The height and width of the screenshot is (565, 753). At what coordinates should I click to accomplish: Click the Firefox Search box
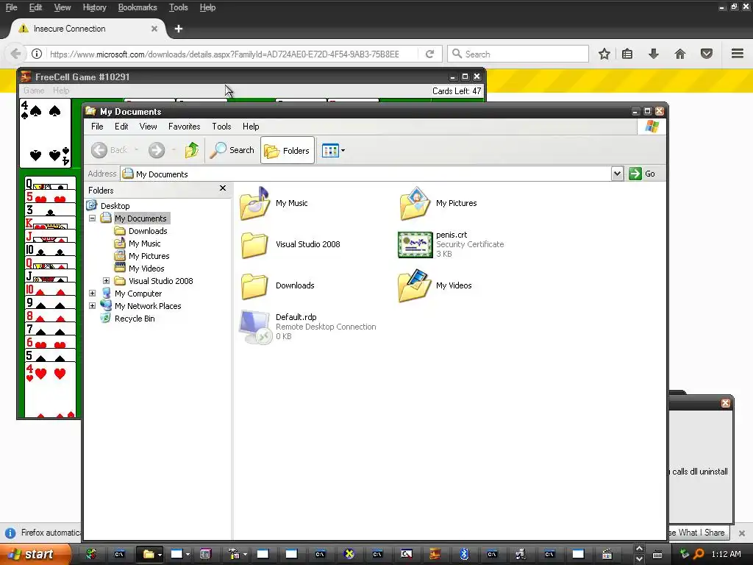(x=518, y=54)
